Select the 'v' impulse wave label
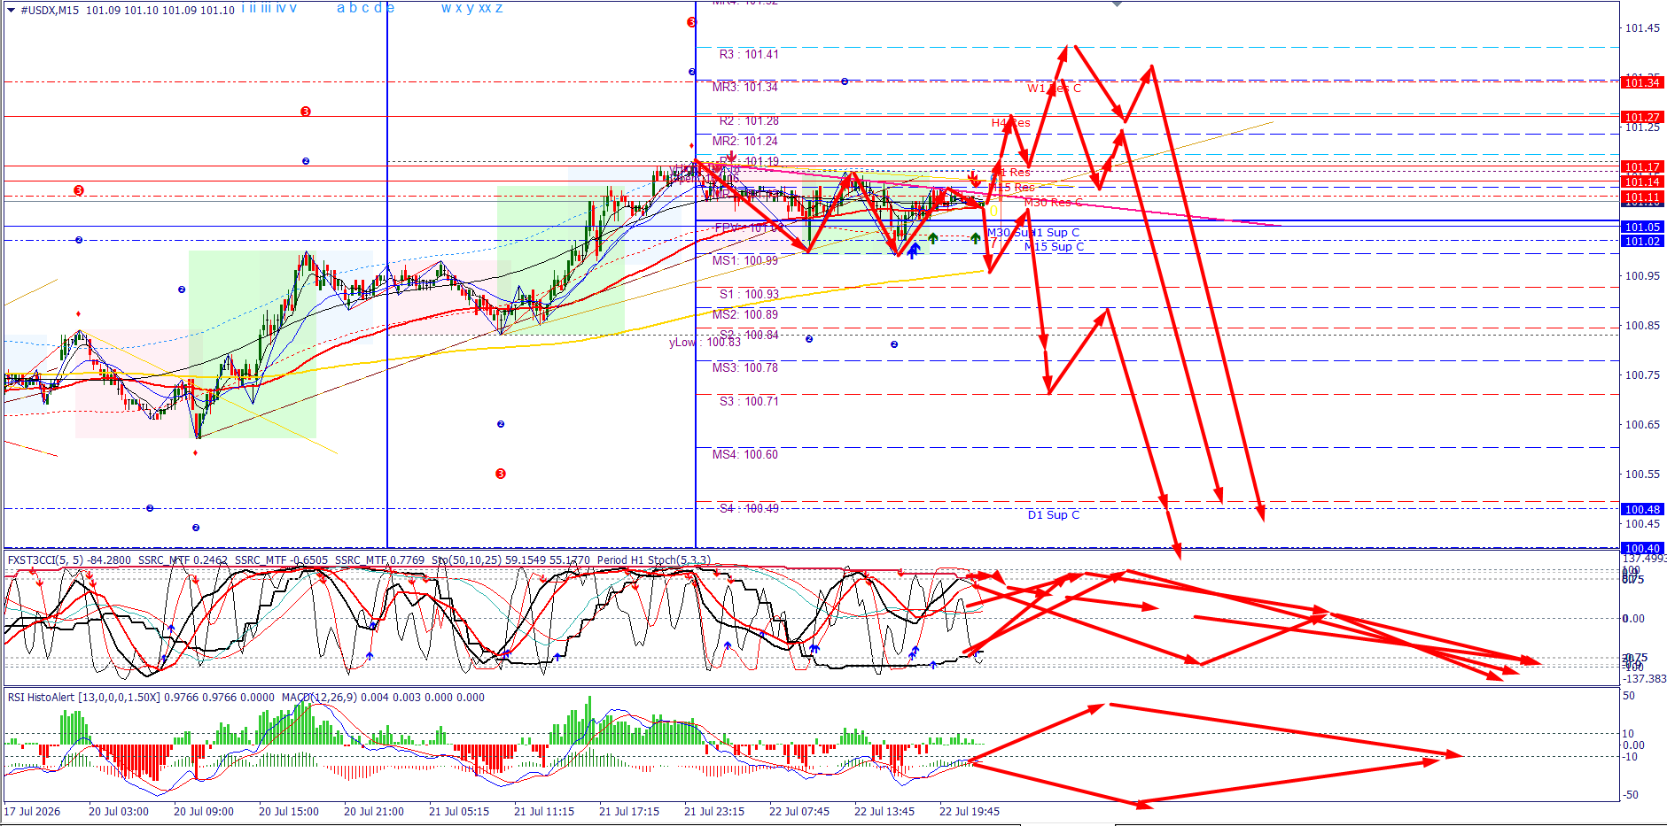Image resolution: width=1667 pixels, height=826 pixels. 293,8
